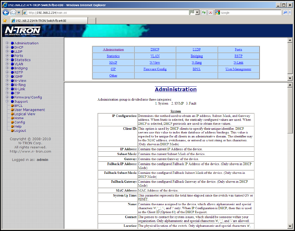Click the Refresh page icon
Viewport: 295px width, 231px height.
click(204, 13)
